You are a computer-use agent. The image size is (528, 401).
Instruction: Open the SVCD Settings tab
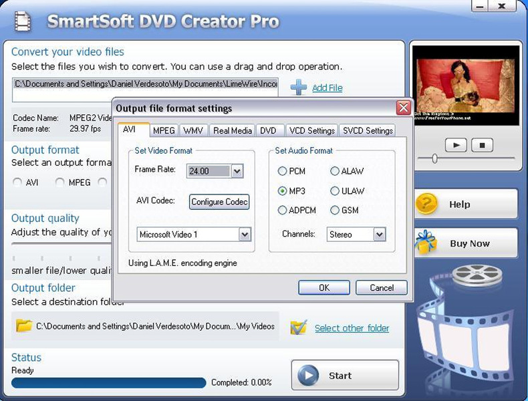pyautogui.click(x=368, y=130)
